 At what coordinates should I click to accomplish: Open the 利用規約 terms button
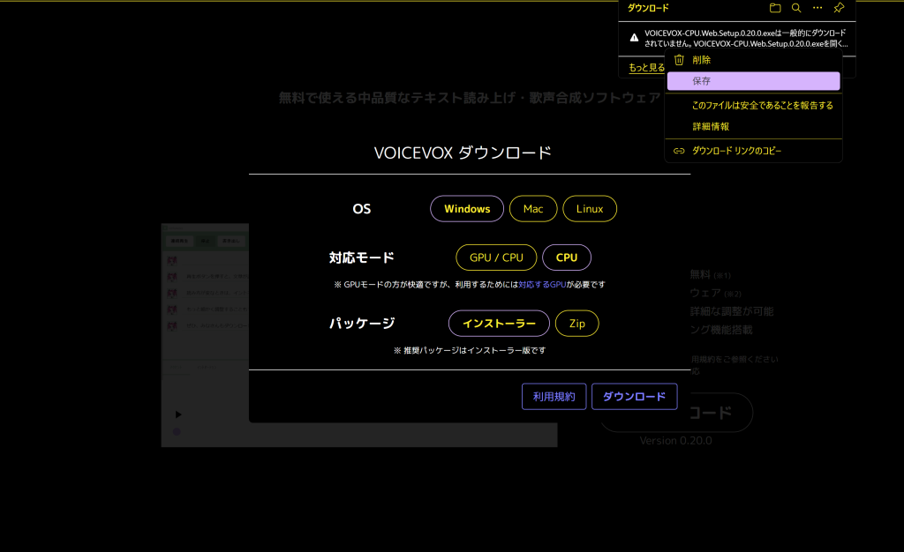554,397
